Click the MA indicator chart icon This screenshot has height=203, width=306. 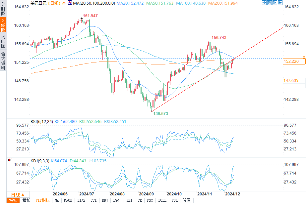point(70,3)
